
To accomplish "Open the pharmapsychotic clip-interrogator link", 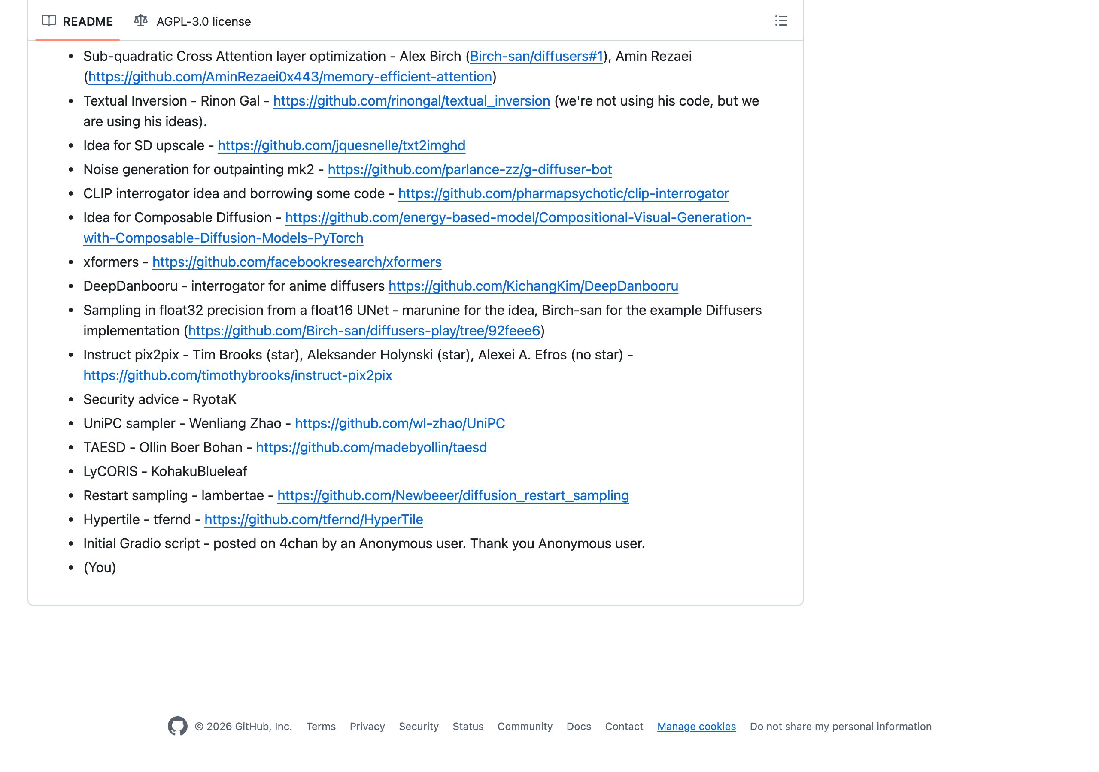I will [563, 193].
